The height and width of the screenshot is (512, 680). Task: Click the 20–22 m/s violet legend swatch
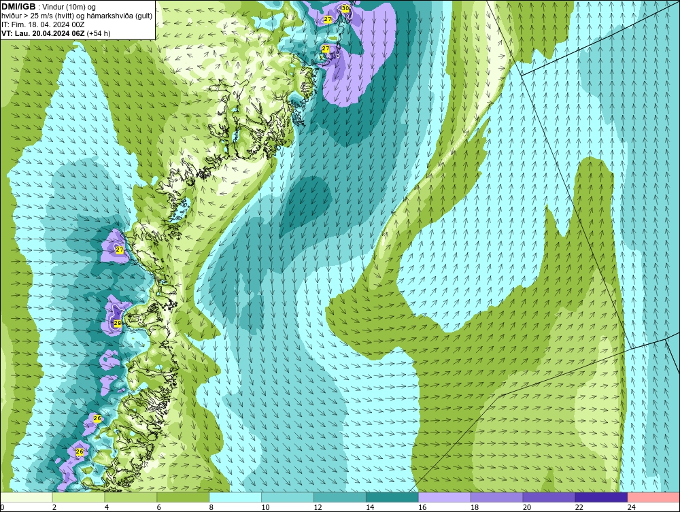(549, 497)
